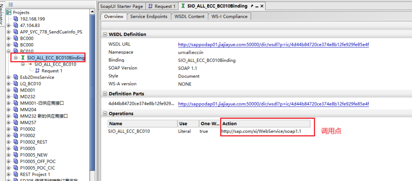412x181 pixels.
Task: Click the project icon beside APP_SYC_778_SendCueInfo_PS
Action: click(x=16, y=32)
